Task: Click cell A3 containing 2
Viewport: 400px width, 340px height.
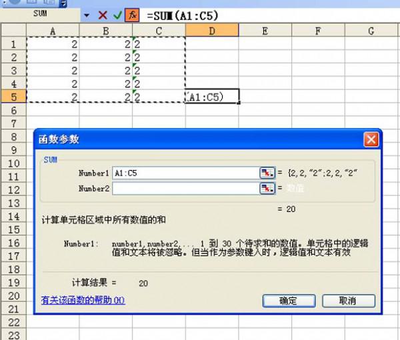Action: (53, 71)
